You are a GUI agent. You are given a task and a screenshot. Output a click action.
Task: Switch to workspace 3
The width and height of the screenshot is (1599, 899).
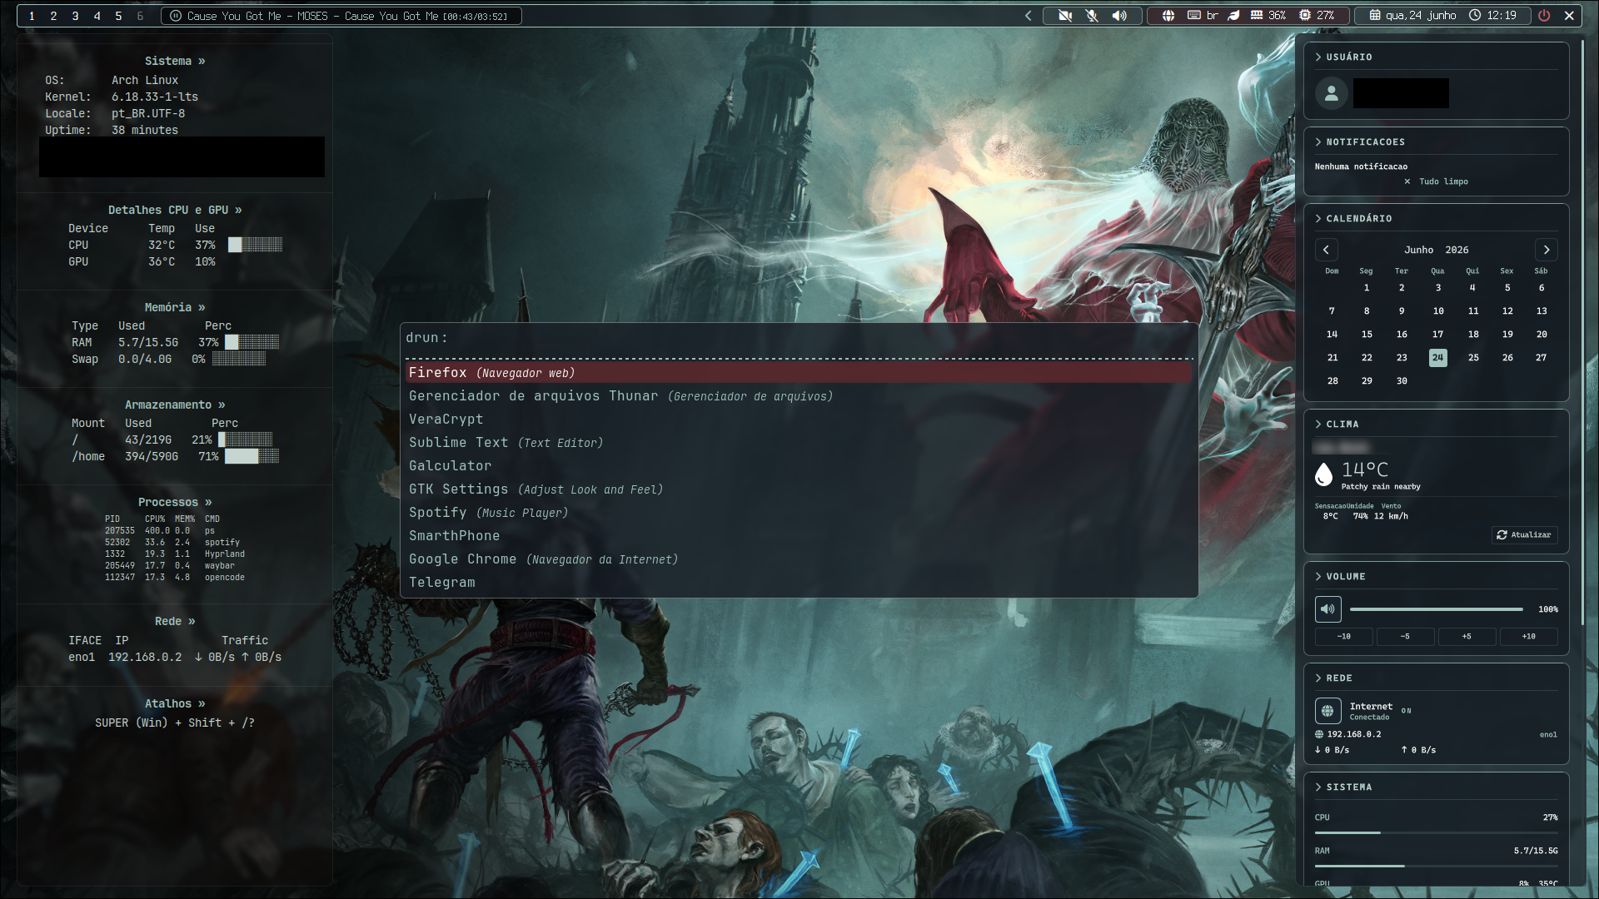[x=75, y=16]
